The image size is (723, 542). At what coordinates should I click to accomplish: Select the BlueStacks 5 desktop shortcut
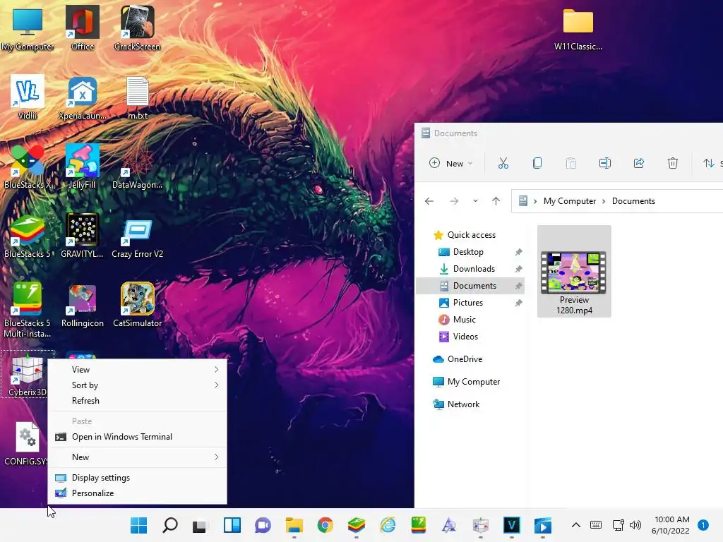(x=28, y=236)
